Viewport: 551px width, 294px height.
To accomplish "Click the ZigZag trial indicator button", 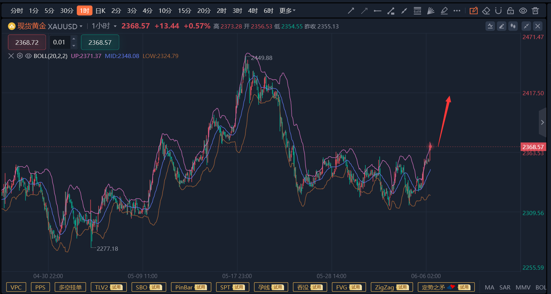I will pos(392,287).
